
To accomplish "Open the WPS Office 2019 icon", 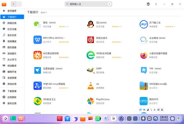I will tap(38, 40).
